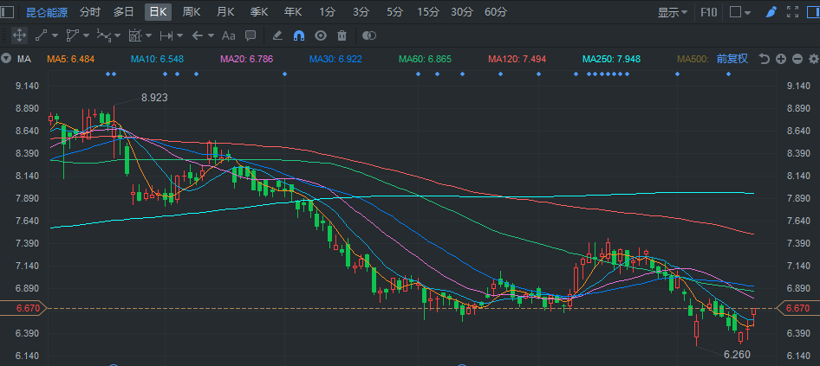Screen dimensions: 820x366
Task: Click the MA500 label
Action: pyautogui.click(x=694, y=59)
